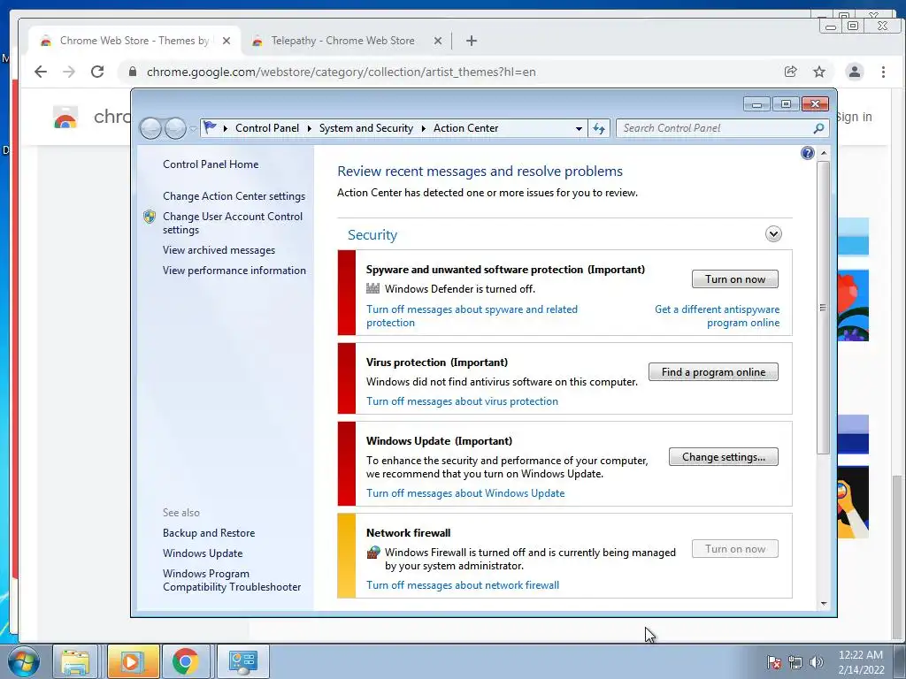Click Action Center help question mark icon
This screenshot has width=906, height=679.
pos(807,153)
